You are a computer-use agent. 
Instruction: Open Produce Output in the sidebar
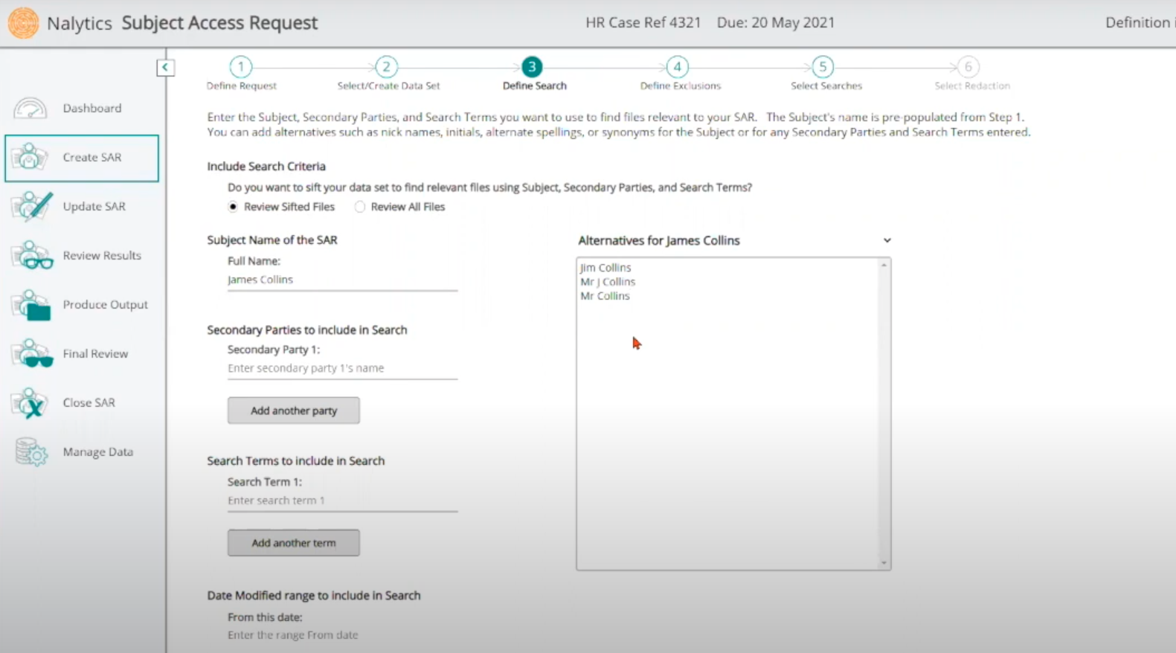[82, 305]
